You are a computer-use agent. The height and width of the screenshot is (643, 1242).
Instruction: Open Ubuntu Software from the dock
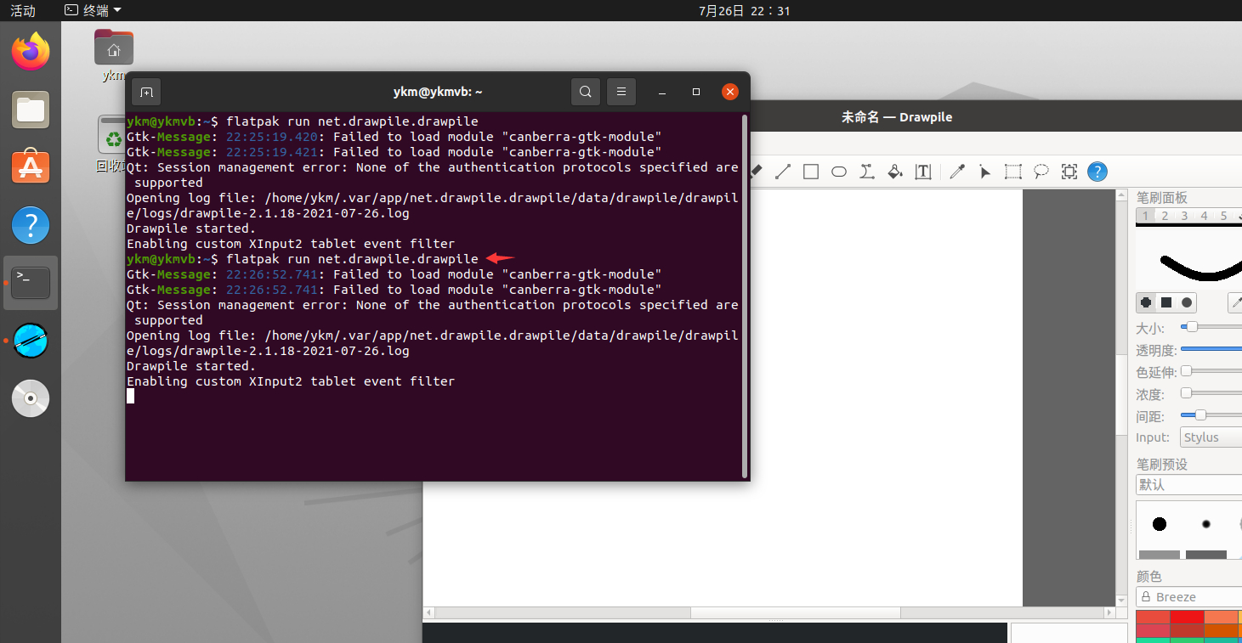click(31, 167)
